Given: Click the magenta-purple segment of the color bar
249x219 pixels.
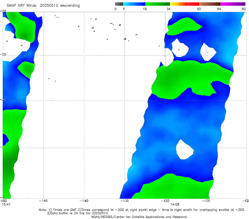Looking at the screenshot, I should click(x=233, y=4).
